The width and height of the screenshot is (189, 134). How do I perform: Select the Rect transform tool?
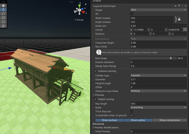[x=3, y=22]
